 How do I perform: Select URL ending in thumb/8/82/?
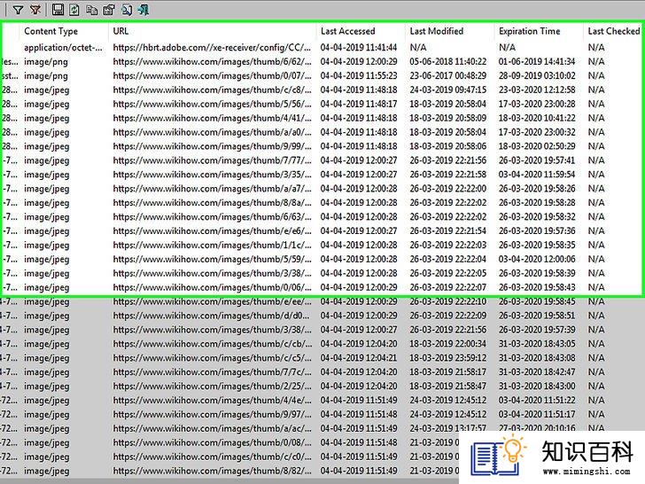tap(212, 471)
